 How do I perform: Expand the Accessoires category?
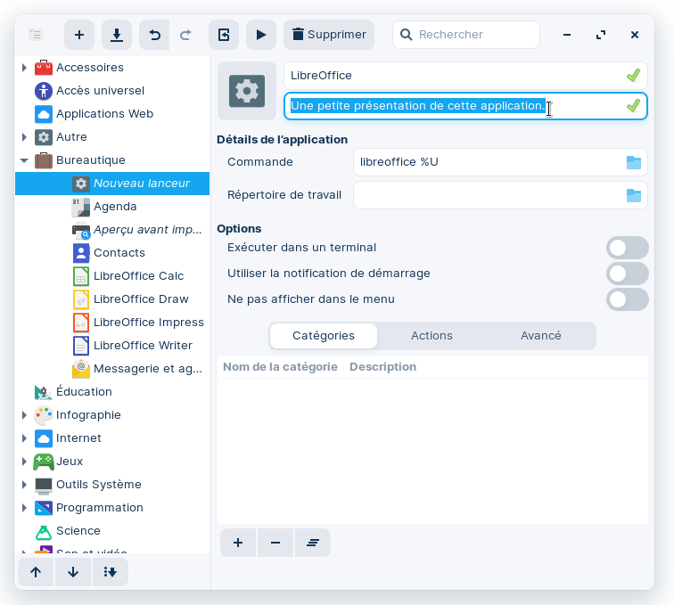[x=25, y=68]
